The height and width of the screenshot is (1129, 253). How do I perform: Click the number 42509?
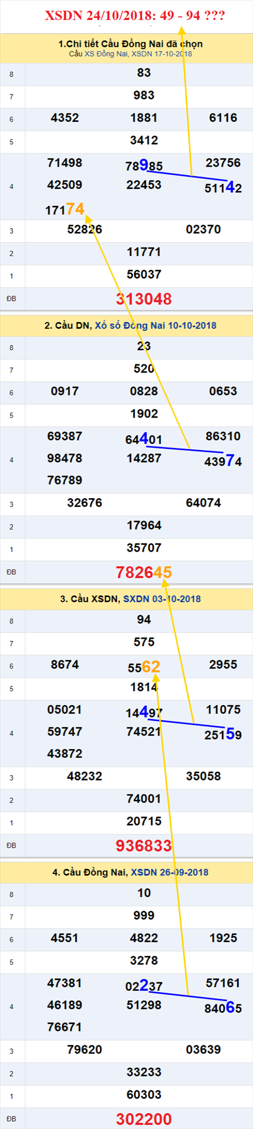65,185
